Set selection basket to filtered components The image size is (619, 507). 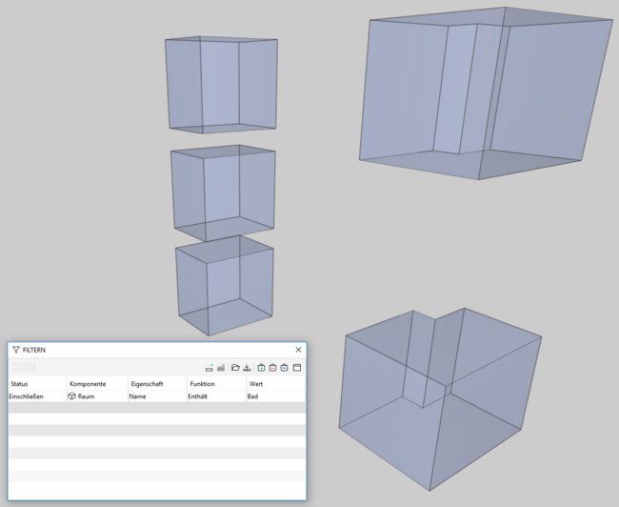[284, 368]
